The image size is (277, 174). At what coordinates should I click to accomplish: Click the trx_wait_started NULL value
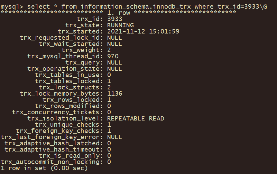click(x=114, y=44)
